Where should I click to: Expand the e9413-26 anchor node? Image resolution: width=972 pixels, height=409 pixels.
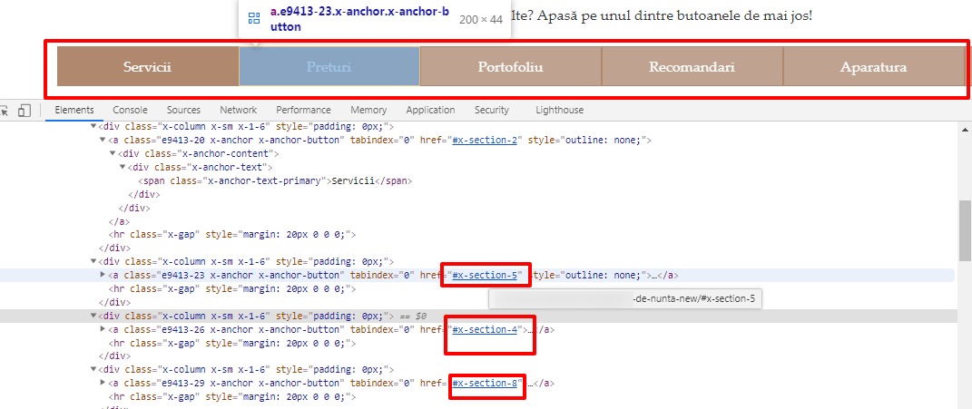[103, 329]
